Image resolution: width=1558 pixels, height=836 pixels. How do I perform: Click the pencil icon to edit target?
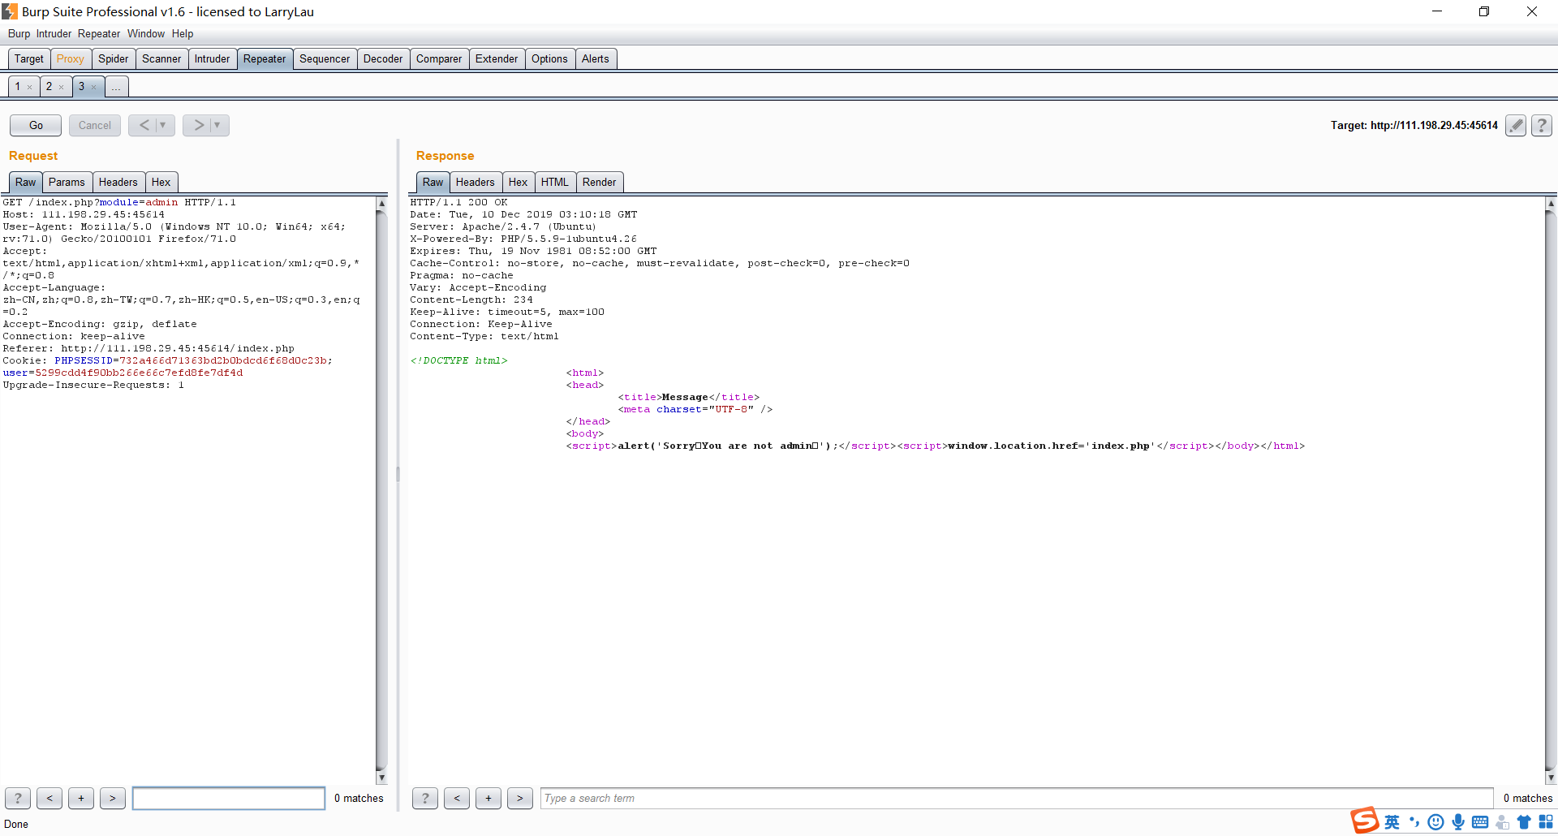click(x=1516, y=125)
